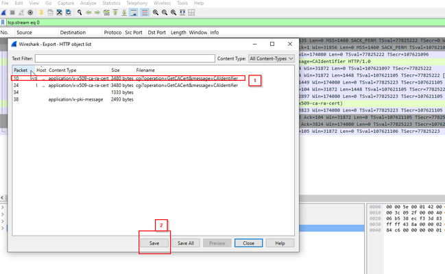Open the Help menu

[199, 3]
